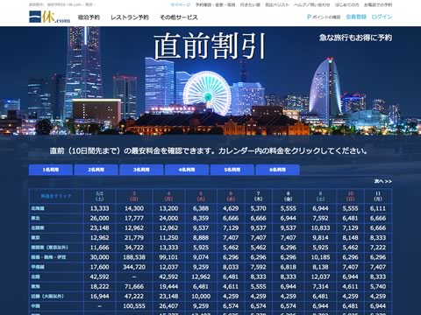Click 東京 price 8,888
The width and height of the screenshot is (421, 315).
(x=201, y=238)
